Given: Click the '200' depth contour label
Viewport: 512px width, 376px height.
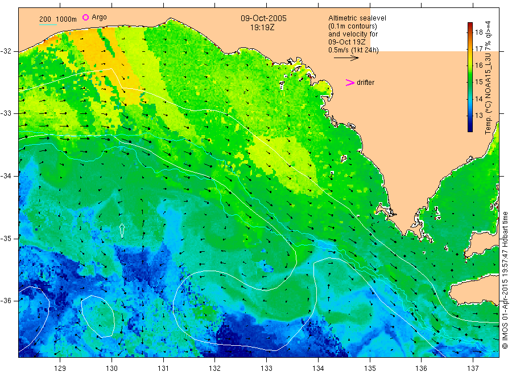Looking at the screenshot, I should tap(45, 19).
